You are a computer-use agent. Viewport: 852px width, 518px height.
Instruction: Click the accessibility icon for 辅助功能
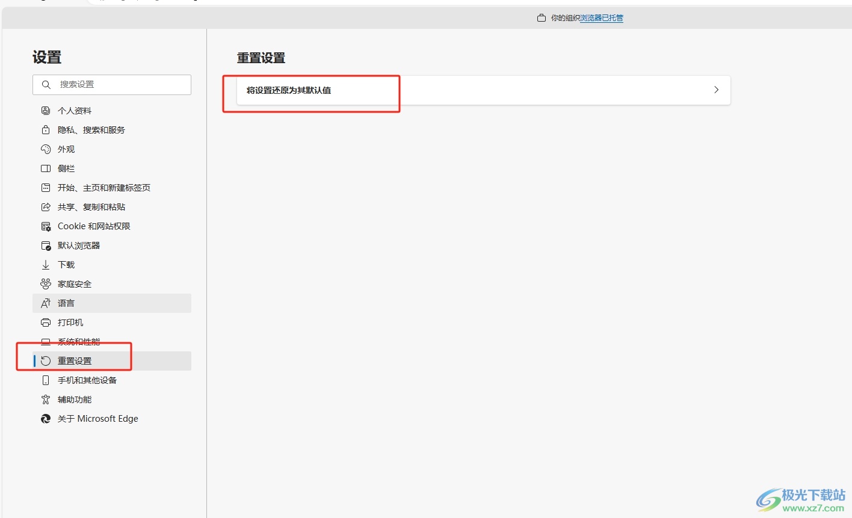(46, 399)
